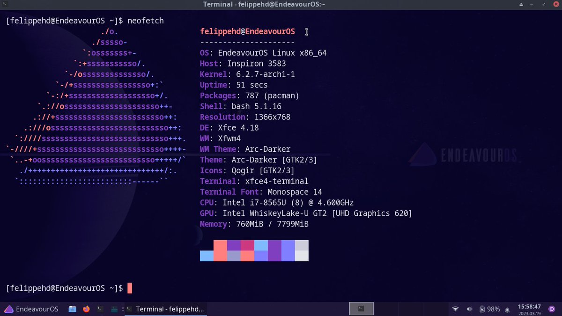Click the Terminal - felippehd taskbar window button
The width and height of the screenshot is (562, 316).
[165, 309]
